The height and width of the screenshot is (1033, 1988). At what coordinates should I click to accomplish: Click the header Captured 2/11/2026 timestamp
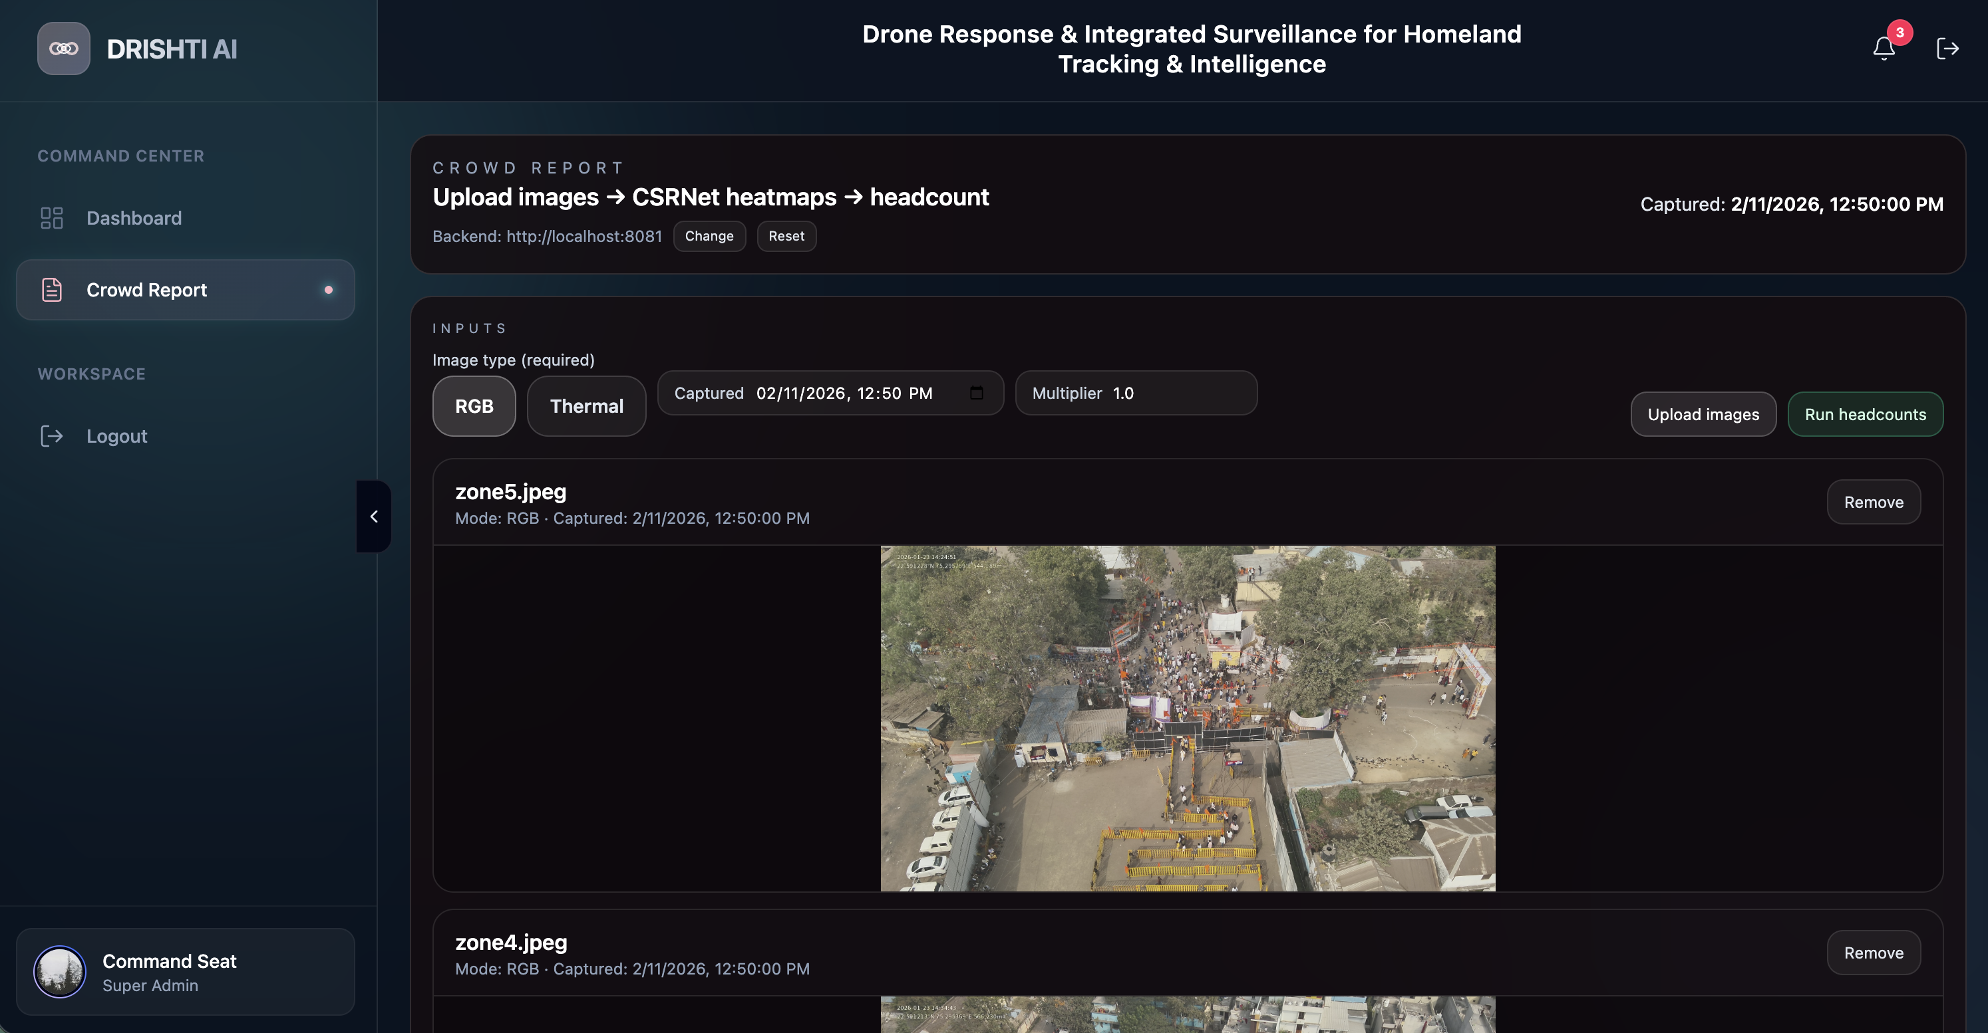(1792, 204)
